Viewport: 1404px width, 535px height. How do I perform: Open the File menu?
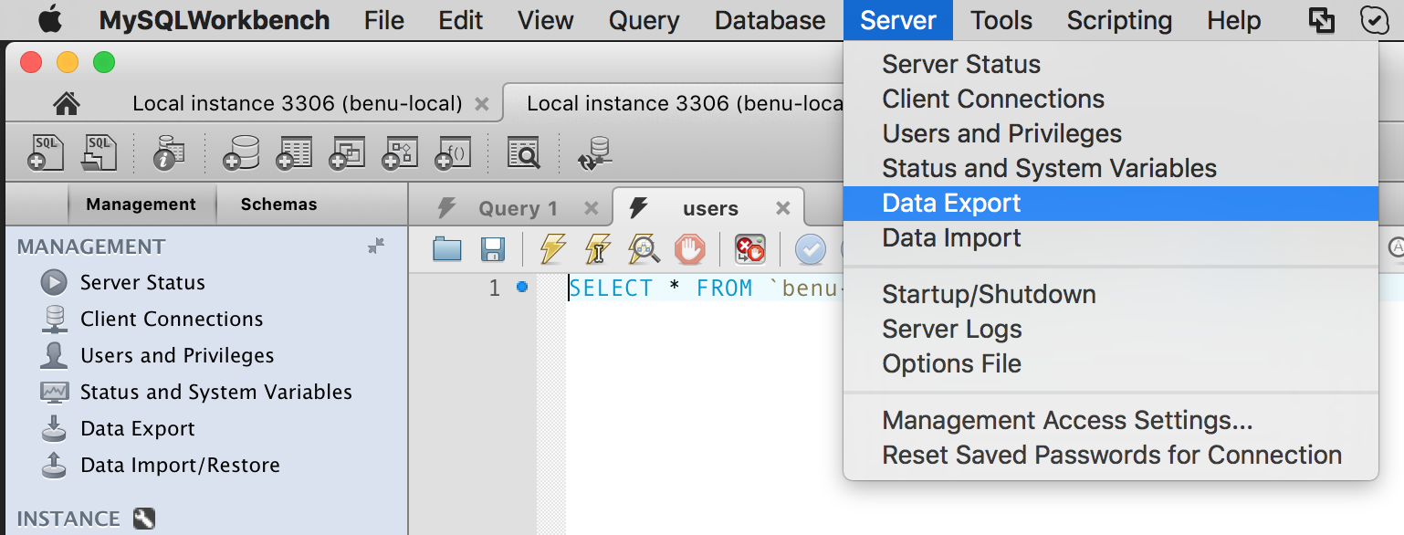click(x=383, y=20)
